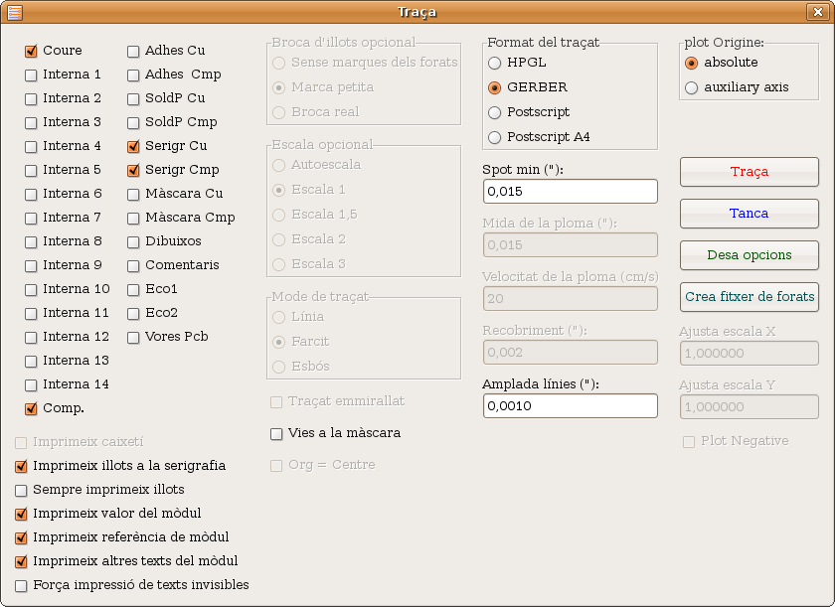
Task: Toggle the Serigr Cmp layer checkbox
Action: [x=133, y=170]
